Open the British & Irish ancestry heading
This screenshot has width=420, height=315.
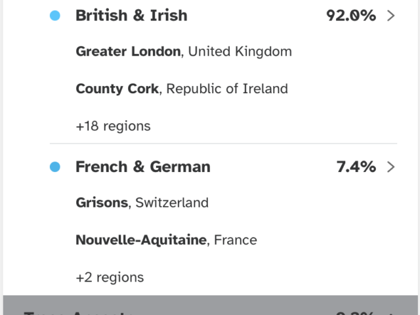(x=131, y=16)
